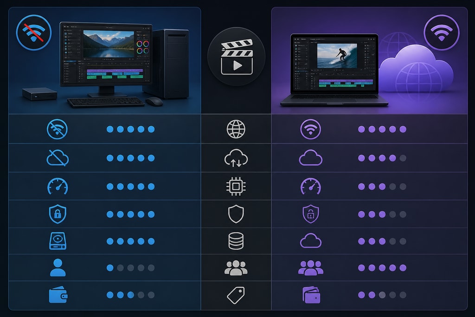Image resolution: width=475 pixels, height=317 pixels.
Task: Select the gray CPU chip icon
Action: pos(236,187)
